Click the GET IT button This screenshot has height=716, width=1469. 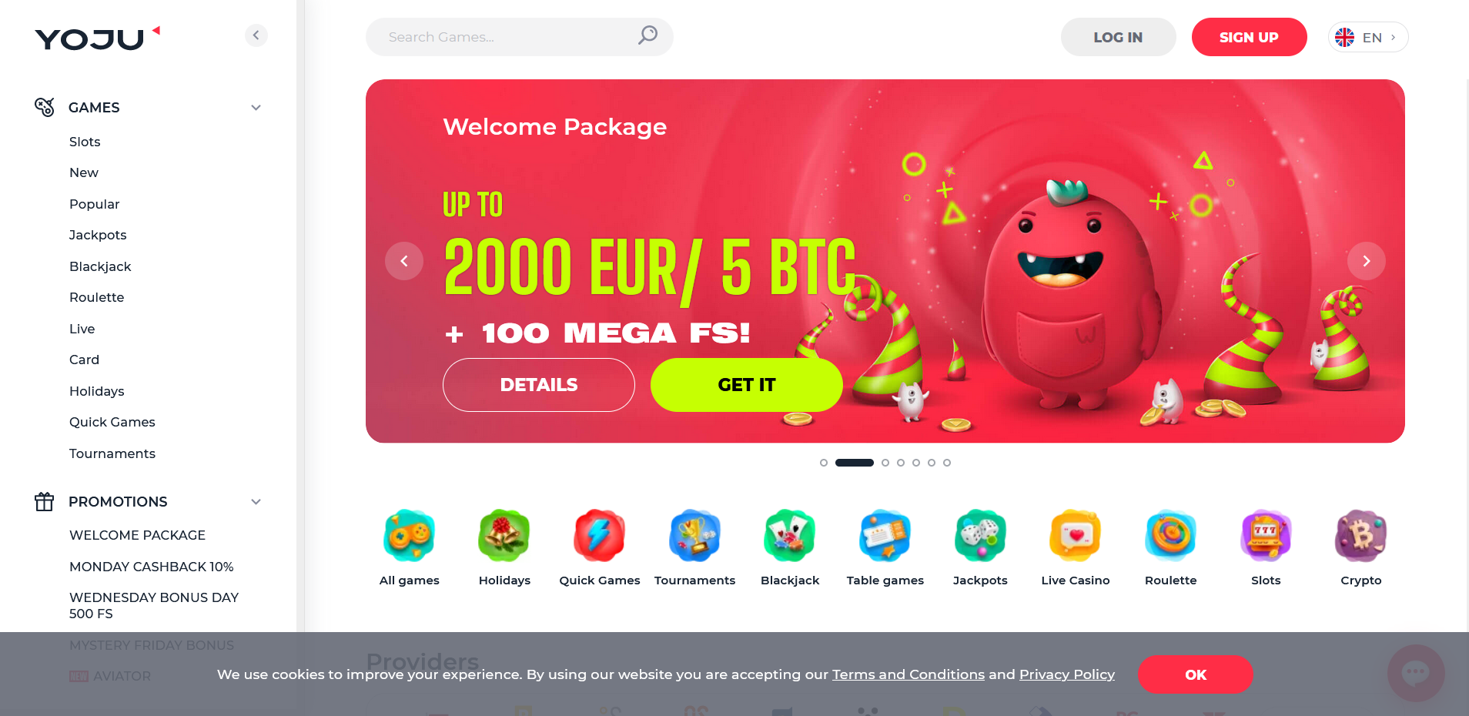click(x=747, y=385)
